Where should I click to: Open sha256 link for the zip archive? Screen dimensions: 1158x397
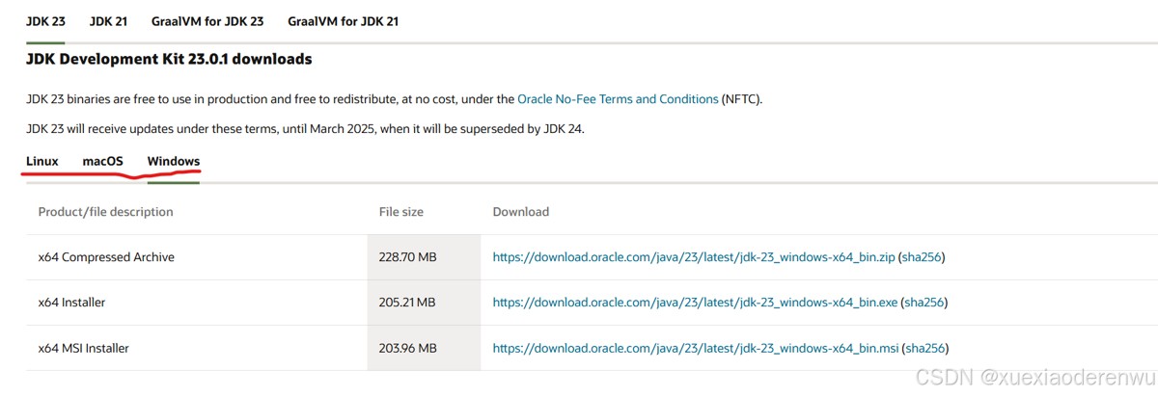coord(922,257)
